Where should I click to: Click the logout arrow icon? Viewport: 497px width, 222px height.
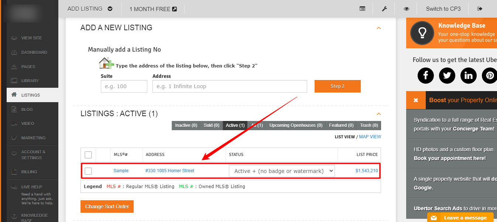pyautogui.click(x=480, y=9)
